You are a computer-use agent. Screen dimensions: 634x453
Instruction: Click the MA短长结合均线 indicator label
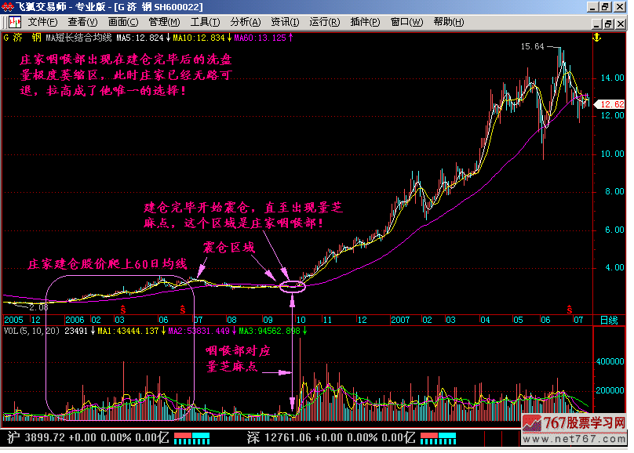point(79,37)
